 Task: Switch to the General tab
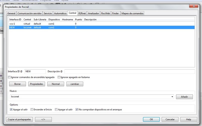[11, 13]
